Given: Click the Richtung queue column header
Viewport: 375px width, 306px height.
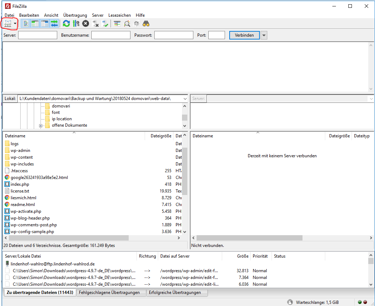Looking at the screenshot, I should (147, 256).
